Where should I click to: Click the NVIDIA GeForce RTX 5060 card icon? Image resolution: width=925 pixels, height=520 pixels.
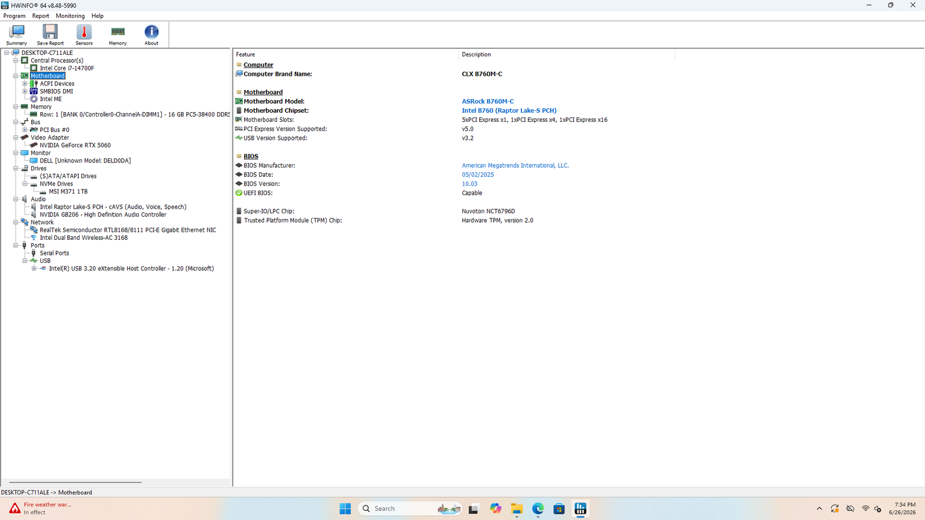(34, 145)
